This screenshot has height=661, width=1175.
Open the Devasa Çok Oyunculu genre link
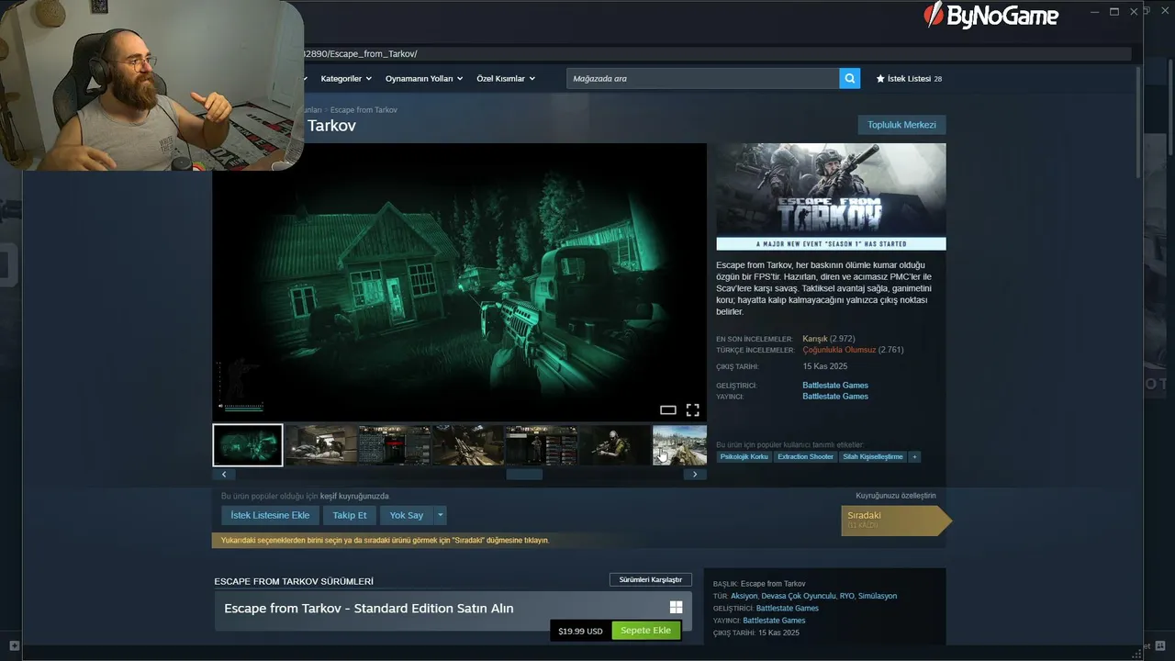[799, 596]
